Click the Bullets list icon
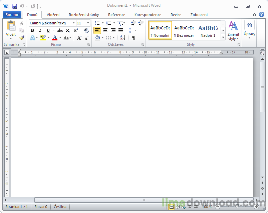 (97, 23)
